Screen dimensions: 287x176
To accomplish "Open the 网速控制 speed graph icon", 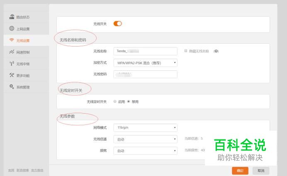I will [12, 52].
